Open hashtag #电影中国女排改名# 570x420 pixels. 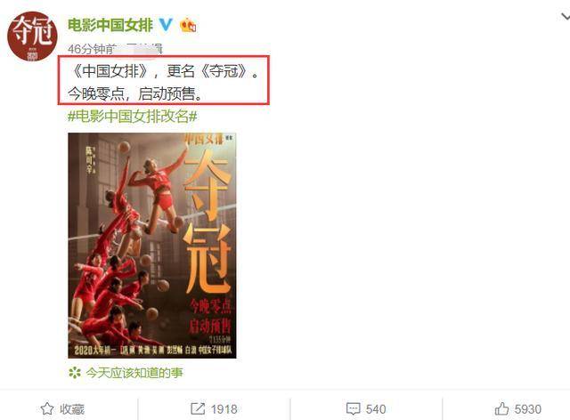point(133,117)
